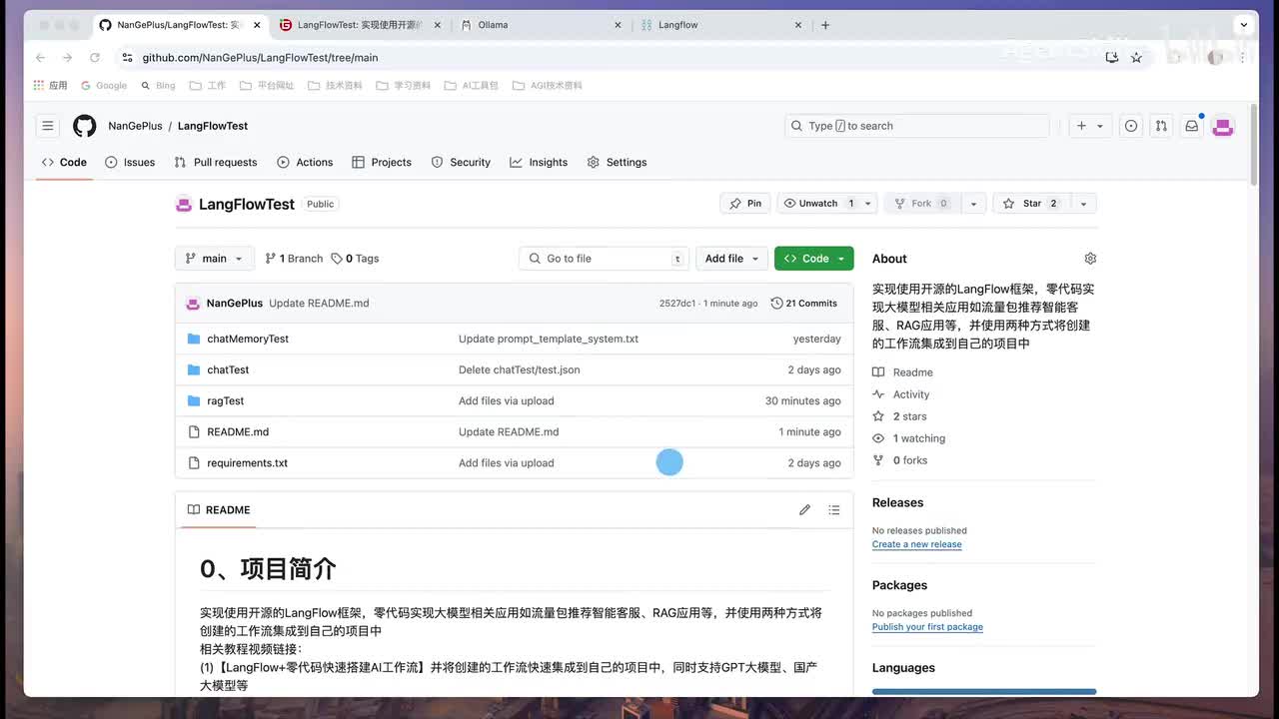The image size is (1279, 719).
Task: Click Publish your first package link
Action: tap(927, 627)
